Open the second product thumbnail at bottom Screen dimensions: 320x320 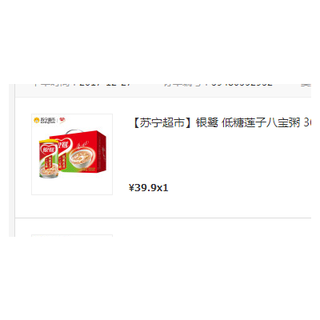[72, 236]
